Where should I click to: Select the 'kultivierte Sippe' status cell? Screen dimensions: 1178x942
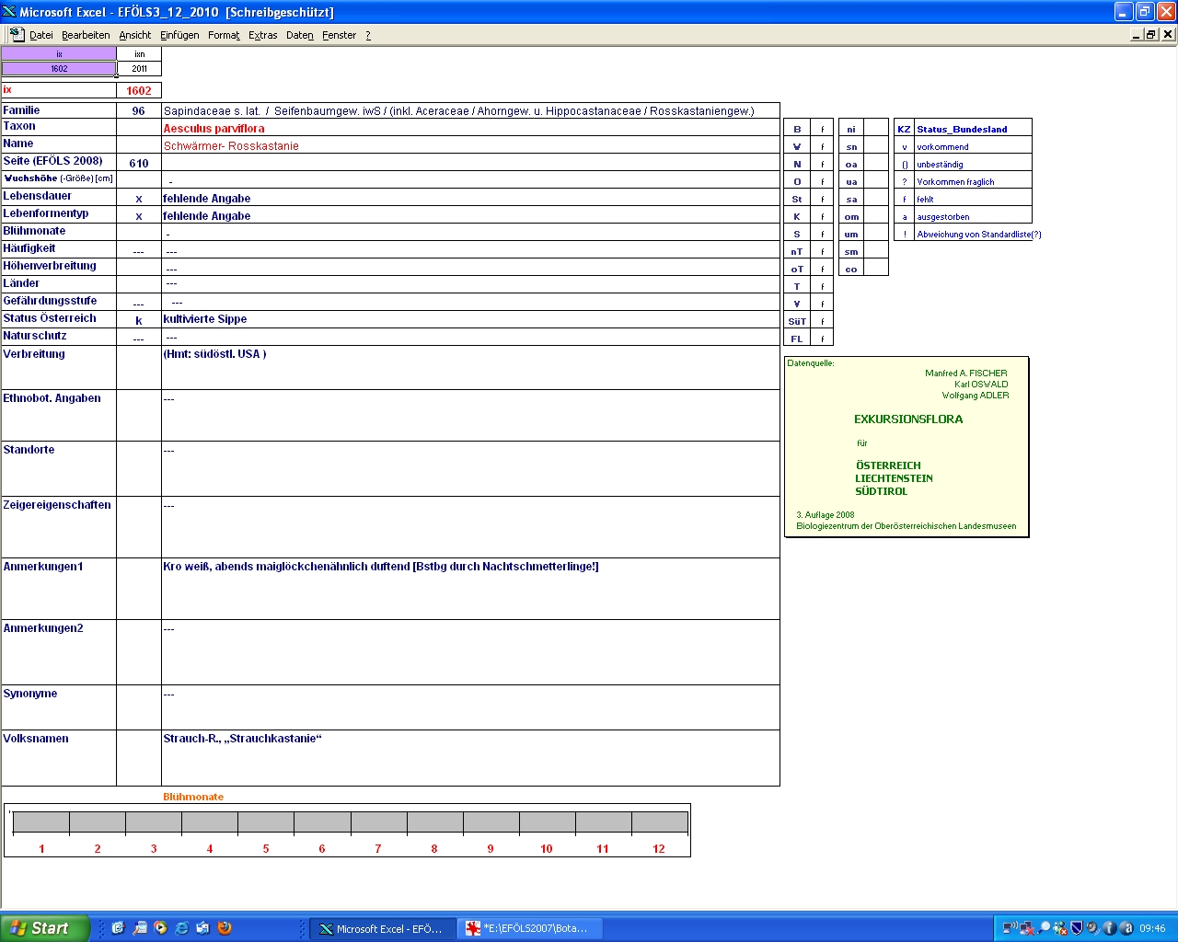pyautogui.click(x=470, y=319)
